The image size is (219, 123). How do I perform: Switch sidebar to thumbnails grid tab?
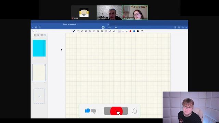pos(35,35)
